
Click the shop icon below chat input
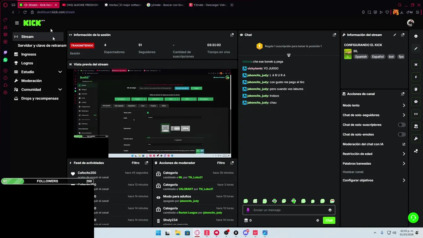point(246,220)
